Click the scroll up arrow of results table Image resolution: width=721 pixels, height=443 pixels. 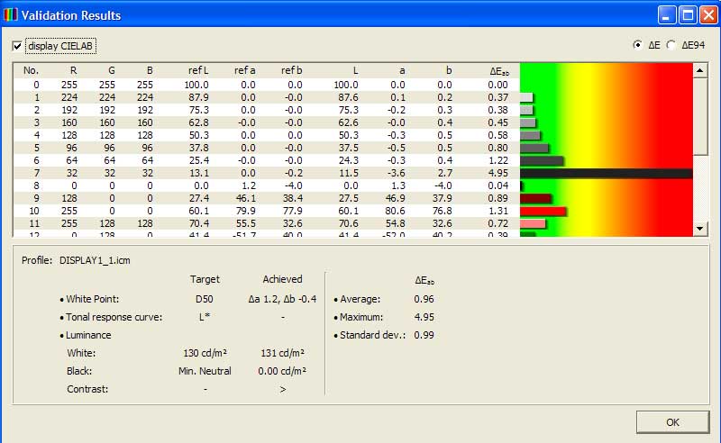click(x=700, y=70)
